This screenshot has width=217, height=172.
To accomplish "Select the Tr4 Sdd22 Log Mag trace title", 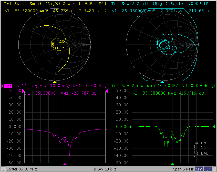I will click(x=163, y=86).
